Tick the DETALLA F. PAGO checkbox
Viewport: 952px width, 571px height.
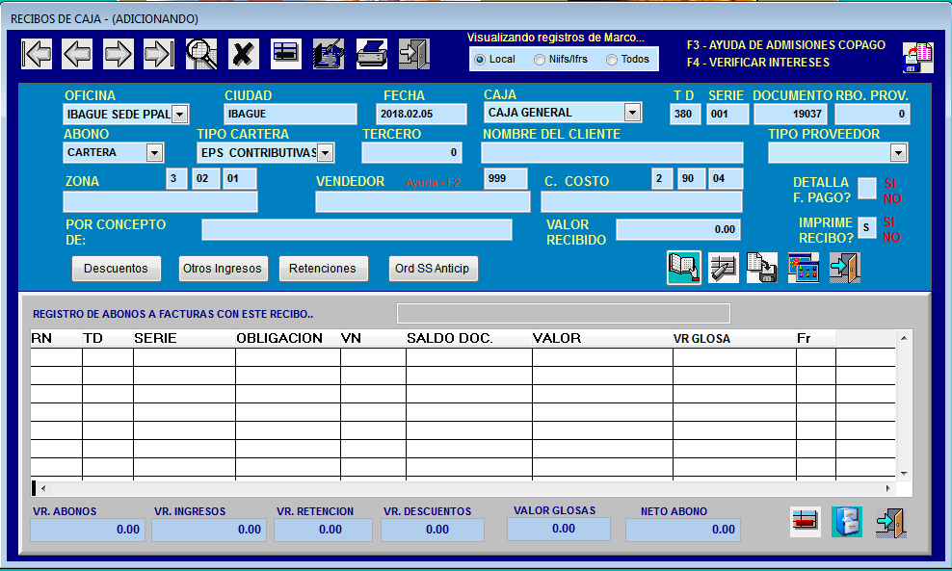click(867, 189)
